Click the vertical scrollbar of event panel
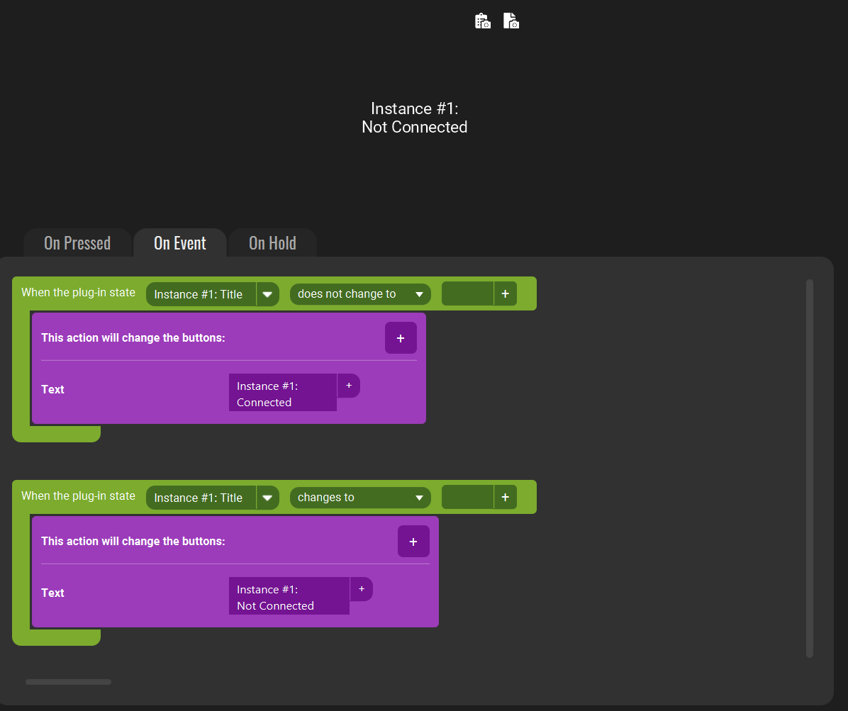The width and height of the screenshot is (848, 711). pos(810,469)
